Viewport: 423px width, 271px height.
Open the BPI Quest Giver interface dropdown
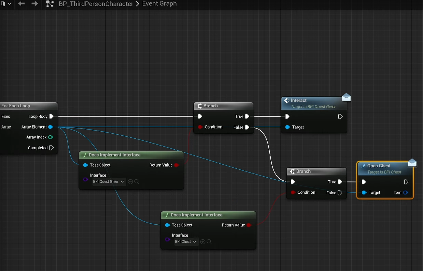click(109, 182)
